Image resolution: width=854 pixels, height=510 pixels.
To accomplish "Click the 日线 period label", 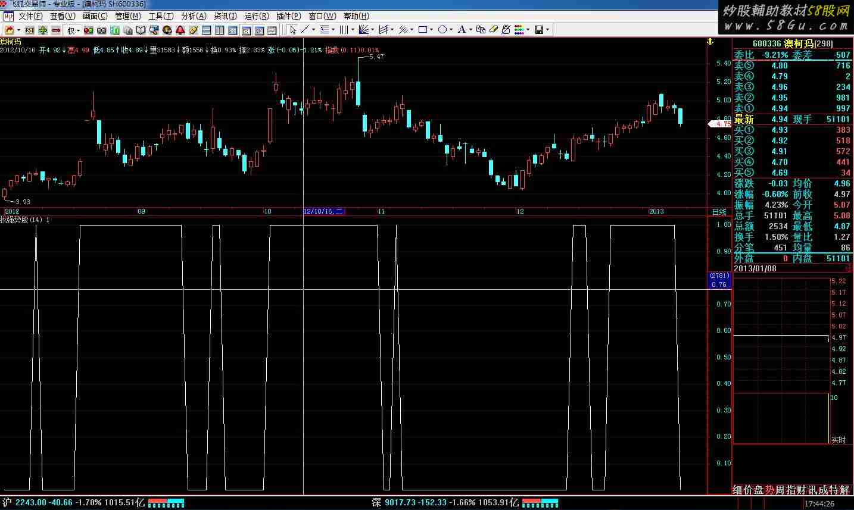I will click(719, 212).
